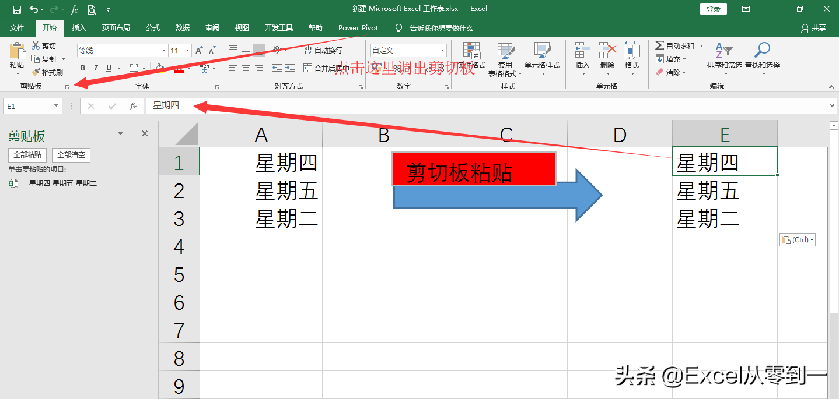This screenshot has height=399, width=839.
Task: Click the Save icon in quick access toolbar
Action: point(17,9)
